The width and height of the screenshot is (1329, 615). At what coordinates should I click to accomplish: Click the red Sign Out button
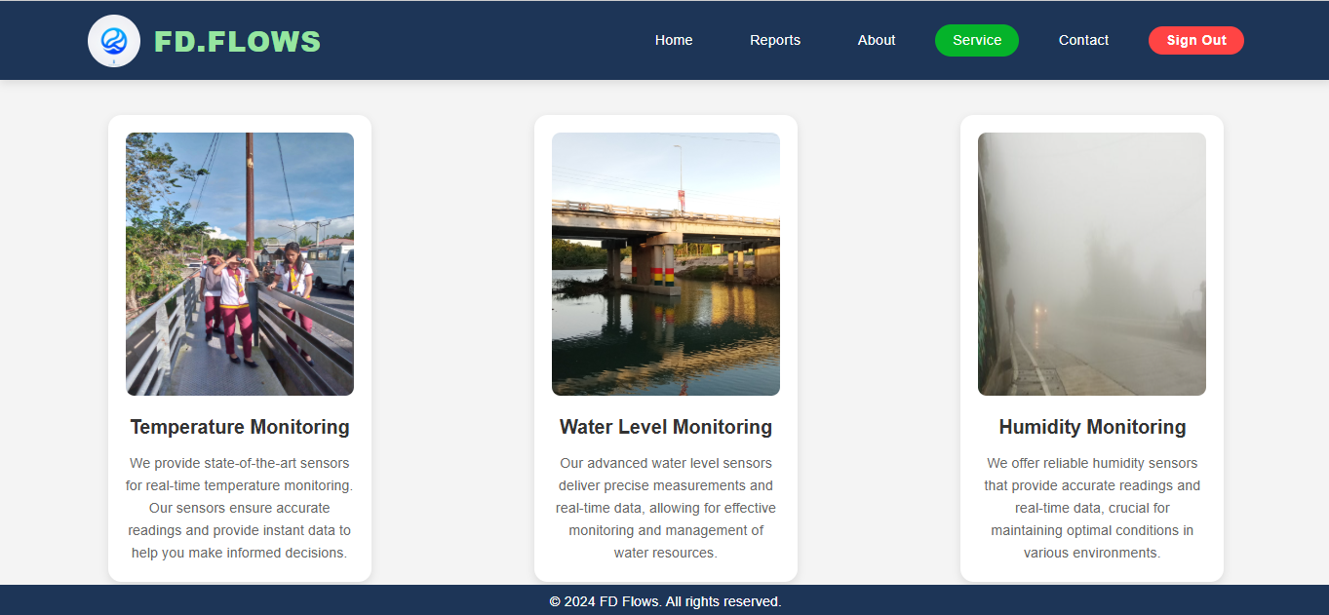(1196, 40)
